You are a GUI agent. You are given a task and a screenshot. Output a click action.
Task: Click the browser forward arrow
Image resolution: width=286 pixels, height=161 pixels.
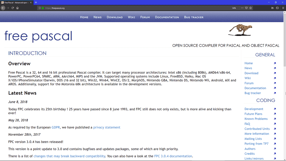(x=8, y=8)
